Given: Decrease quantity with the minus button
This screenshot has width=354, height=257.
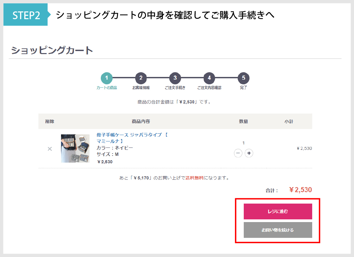Looking at the screenshot, I should tap(238, 153).
